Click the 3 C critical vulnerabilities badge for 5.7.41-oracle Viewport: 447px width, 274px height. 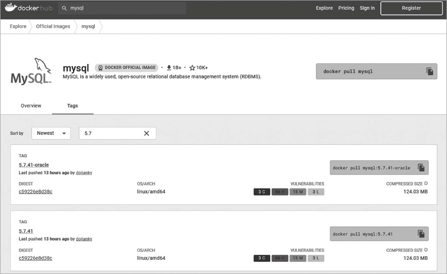[x=262, y=192]
